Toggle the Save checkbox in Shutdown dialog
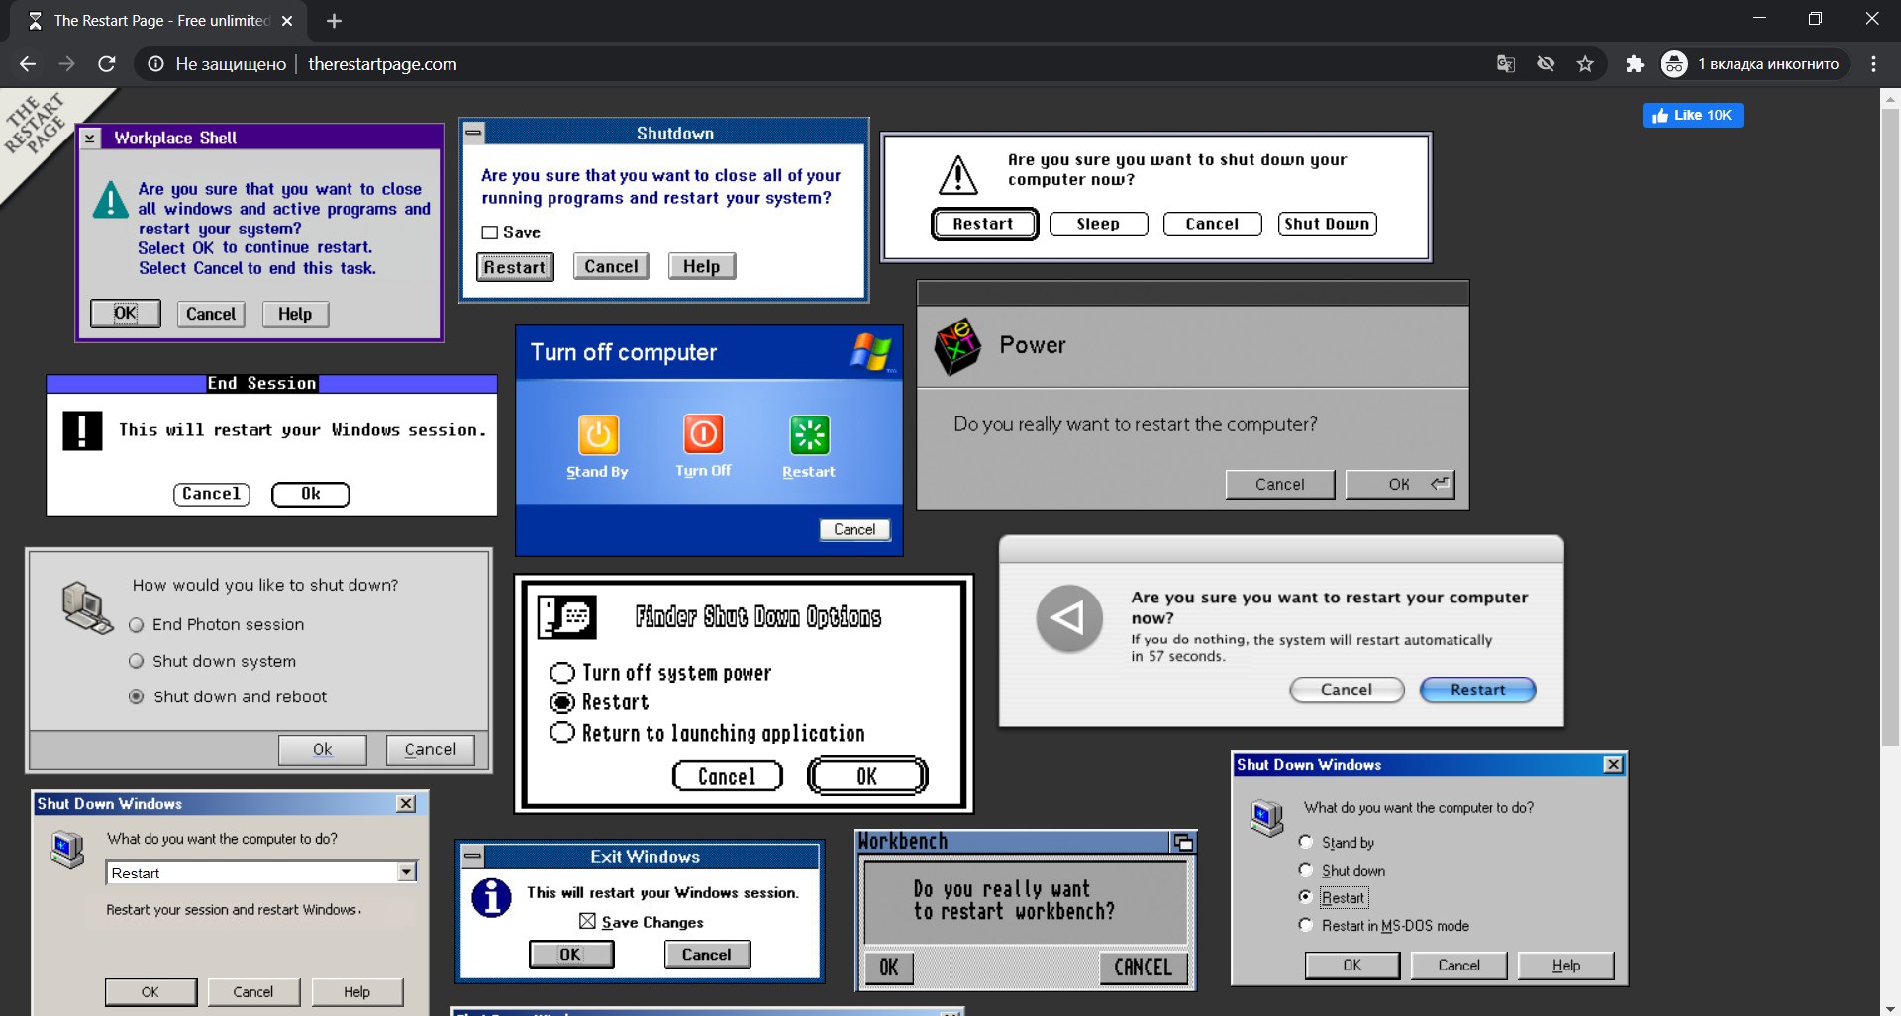This screenshot has height=1016, width=1901. click(x=489, y=232)
